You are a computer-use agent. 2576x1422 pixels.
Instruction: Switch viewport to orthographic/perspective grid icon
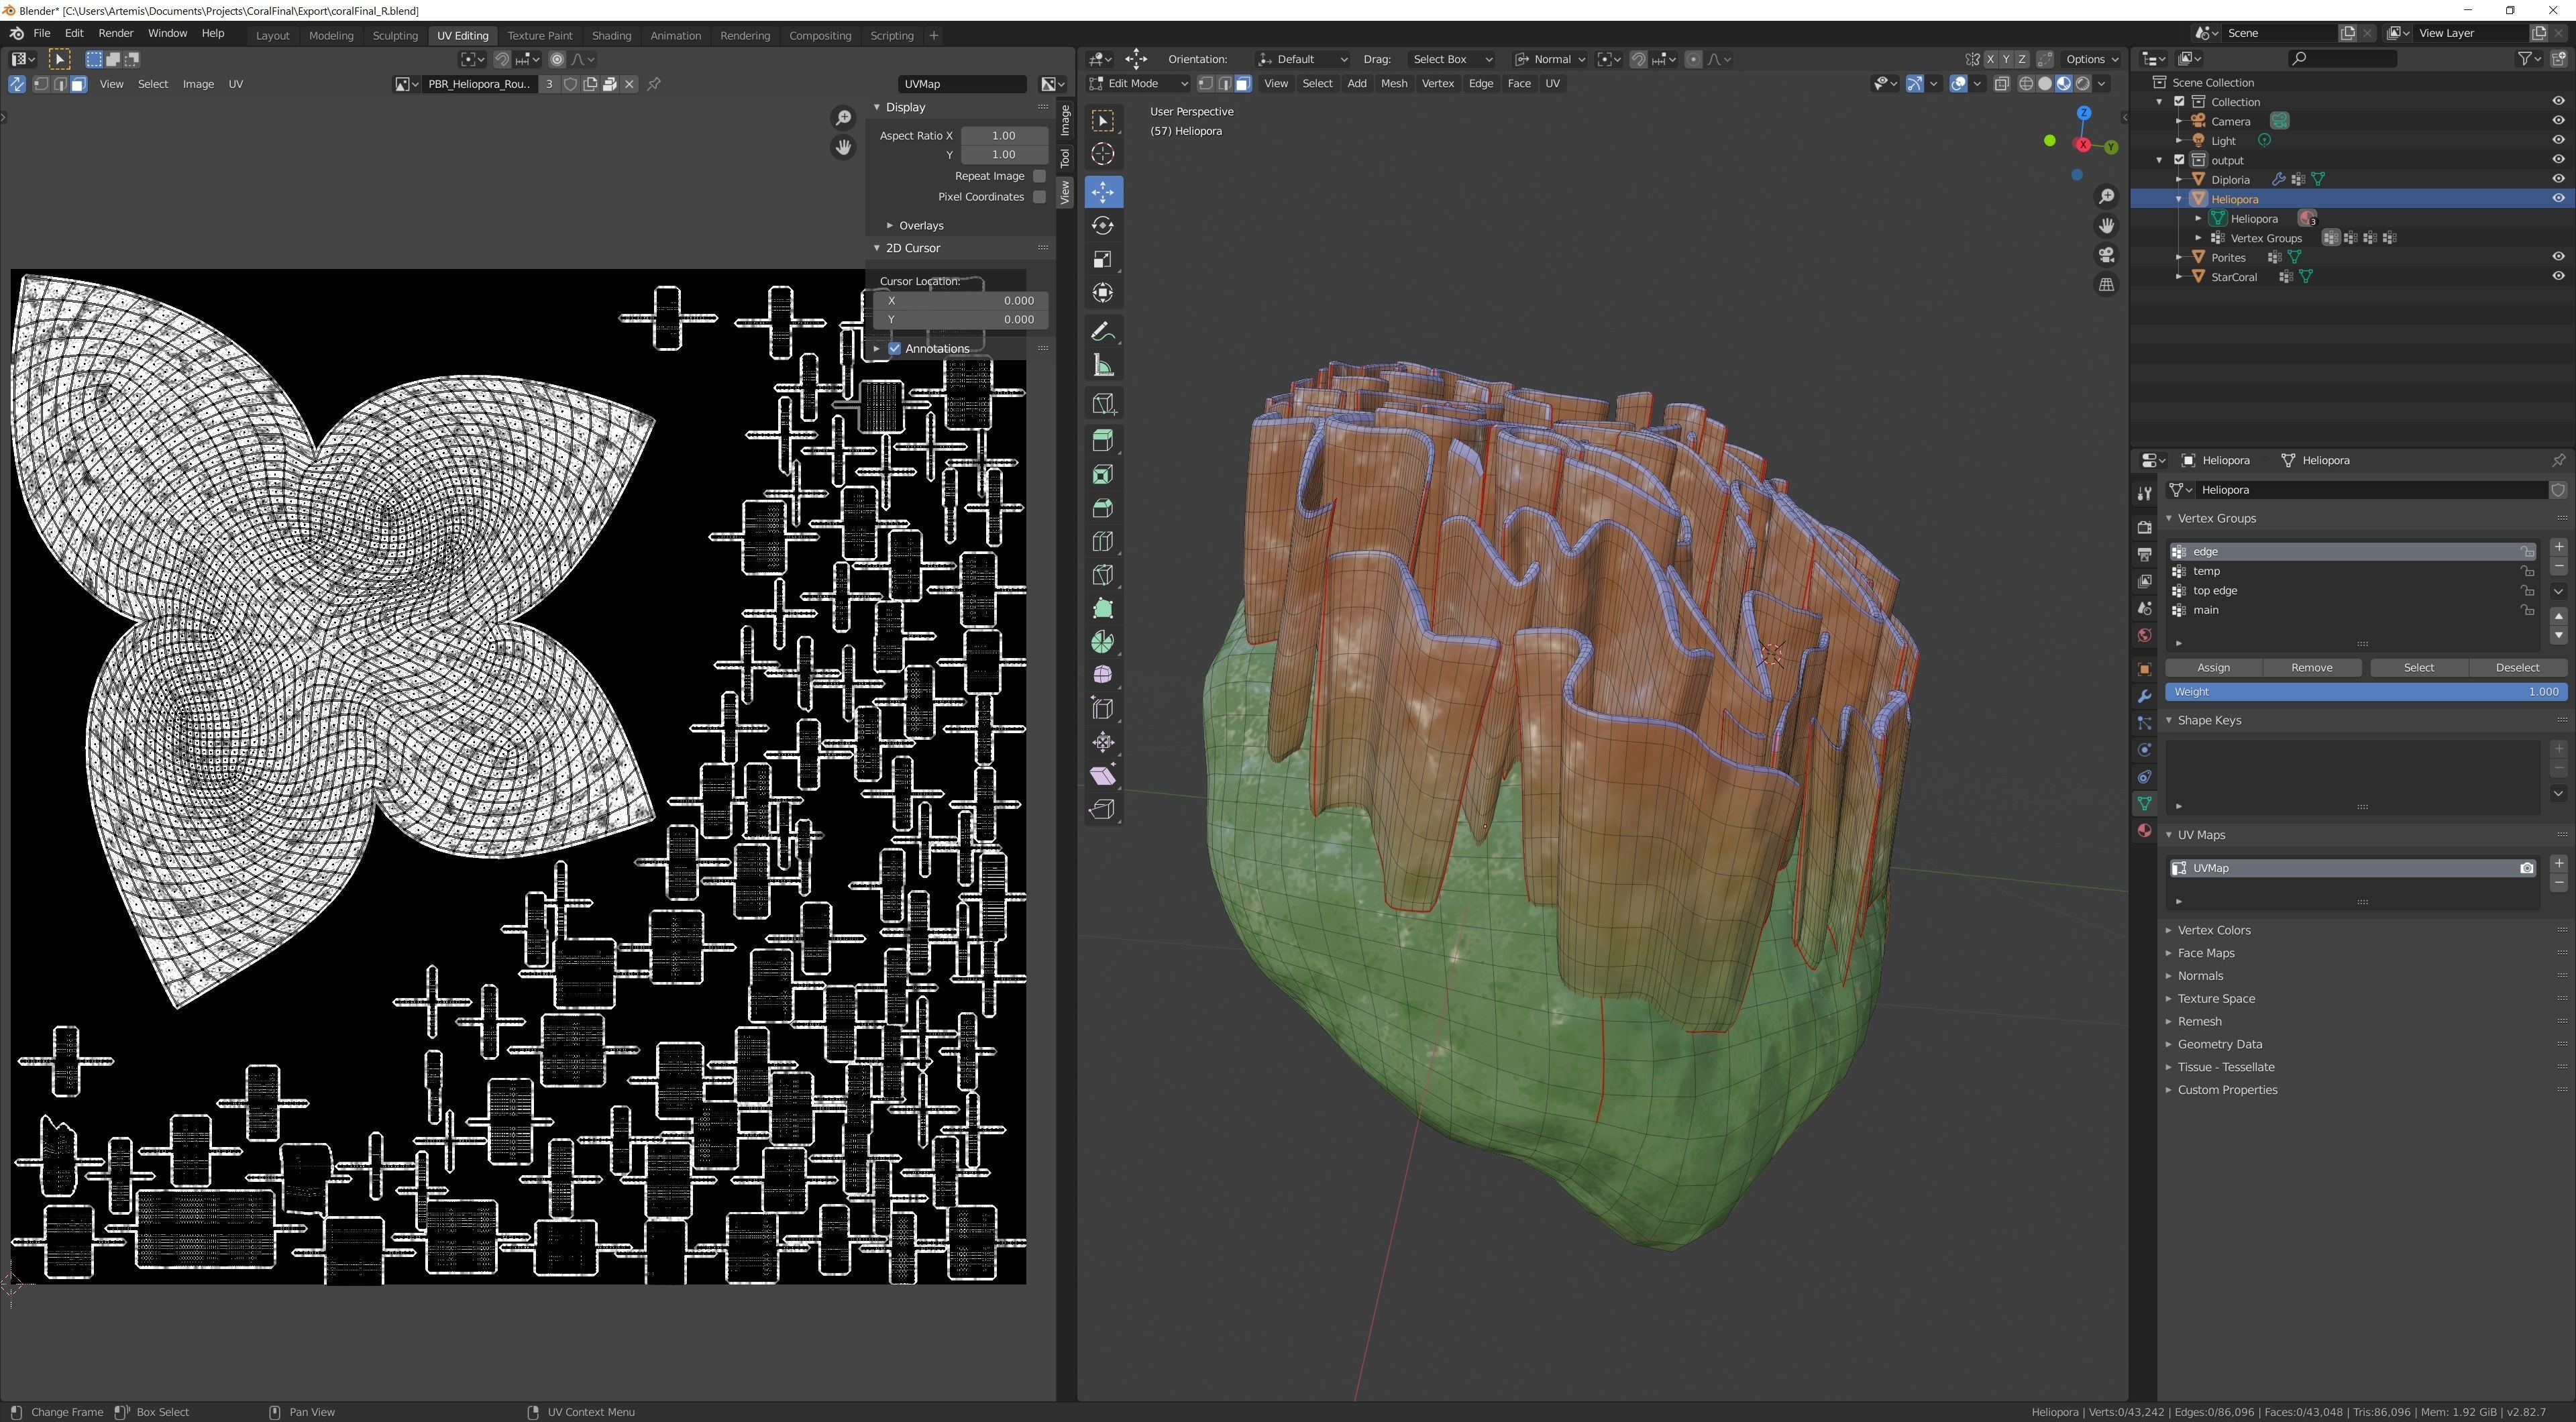point(2106,285)
